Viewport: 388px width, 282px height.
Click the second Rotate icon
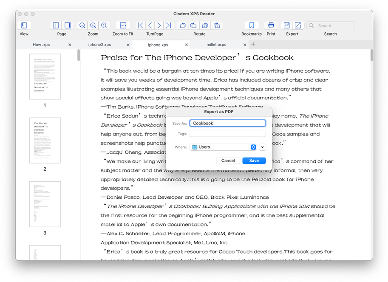[x=193, y=25]
